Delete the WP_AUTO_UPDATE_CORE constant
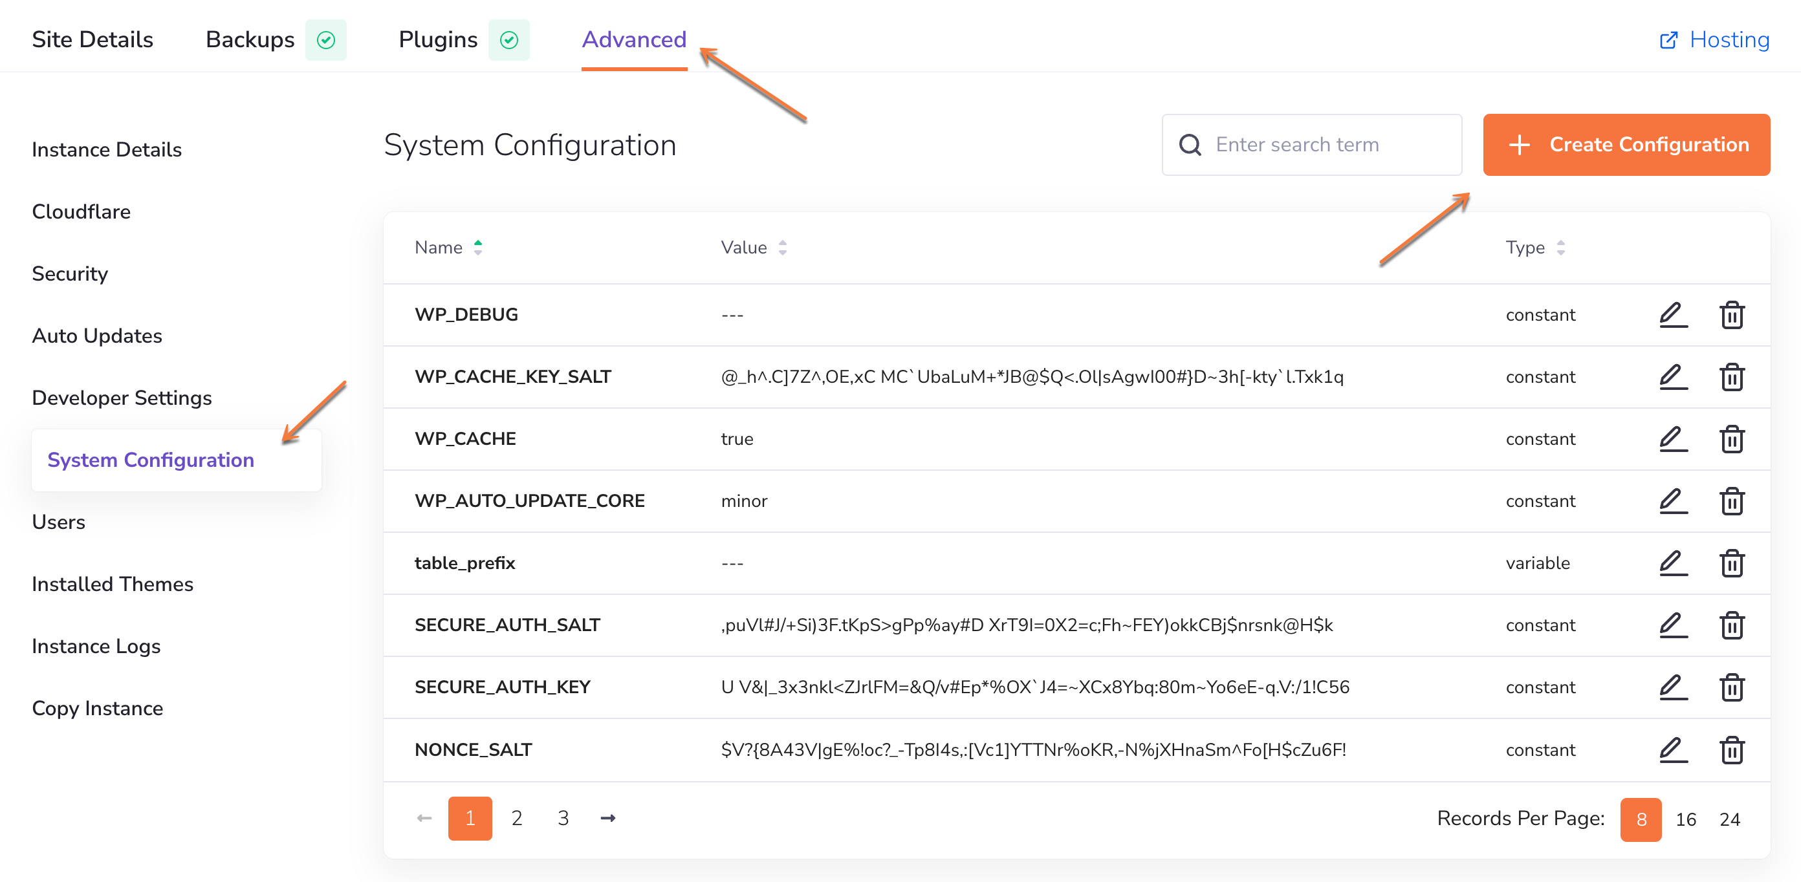1801x882 pixels. [x=1731, y=501]
